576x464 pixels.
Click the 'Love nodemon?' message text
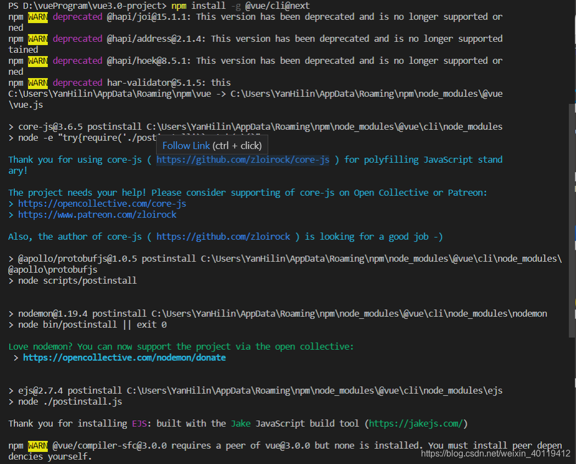181,347
